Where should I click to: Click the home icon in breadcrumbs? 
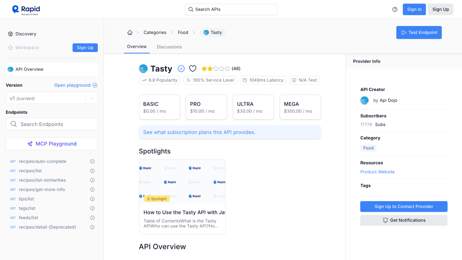coord(130,32)
